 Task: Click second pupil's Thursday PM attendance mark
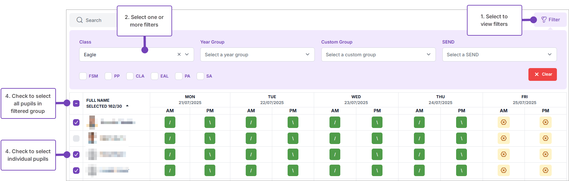pyautogui.click(x=461, y=138)
